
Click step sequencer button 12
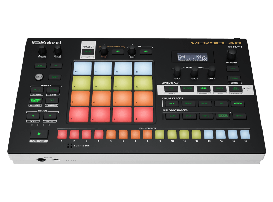[196, 135]
